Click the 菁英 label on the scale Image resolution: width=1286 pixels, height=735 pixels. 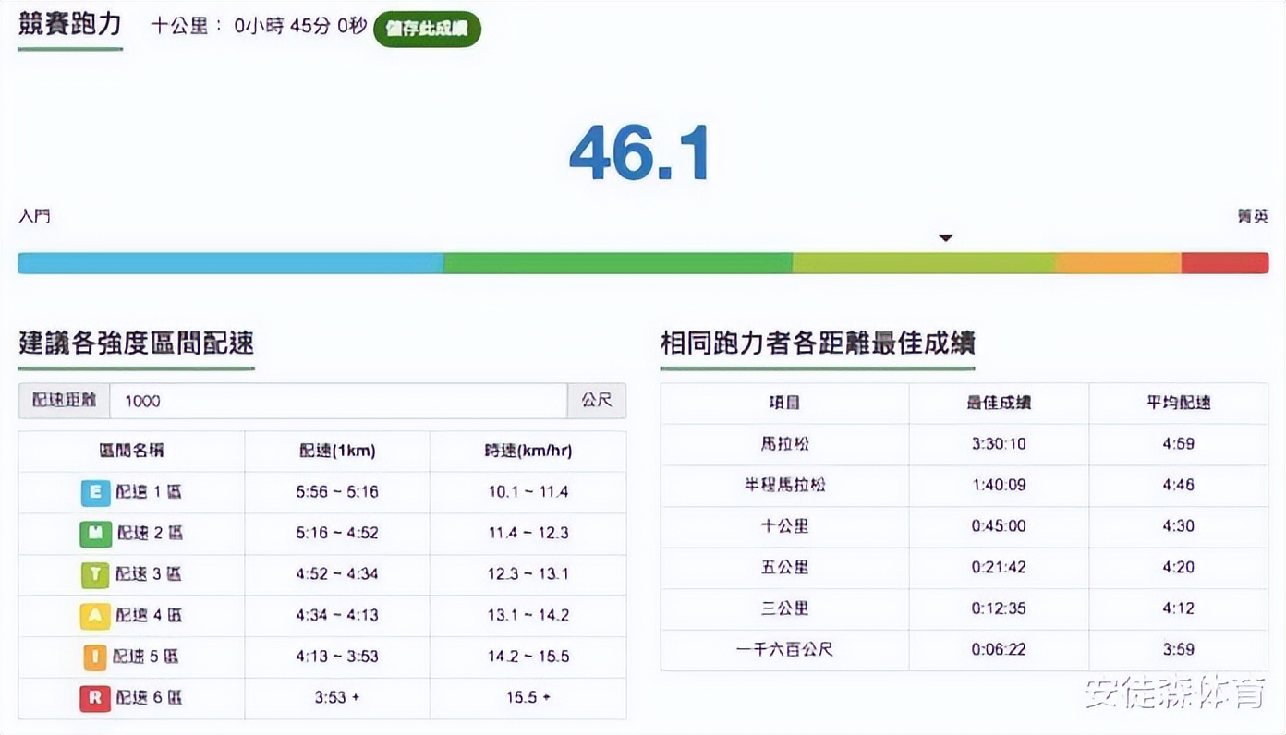1252,215
